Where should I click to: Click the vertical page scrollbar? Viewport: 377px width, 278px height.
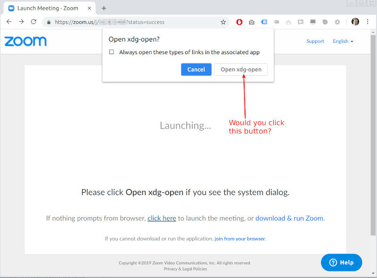pyautogui.click(x=373, y=135)
